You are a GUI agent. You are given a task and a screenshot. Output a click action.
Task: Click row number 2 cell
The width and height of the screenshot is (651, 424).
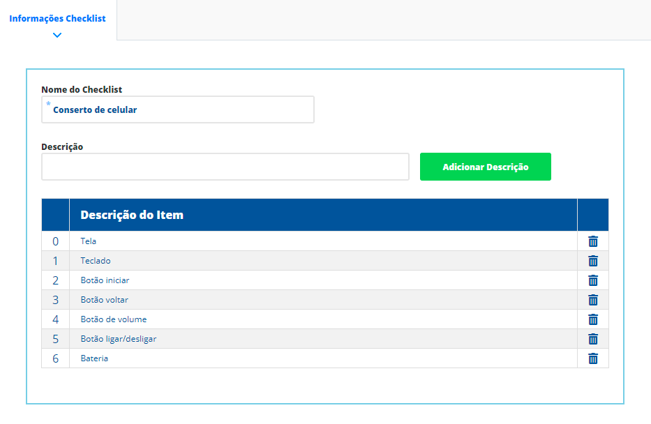pos(56,280)
